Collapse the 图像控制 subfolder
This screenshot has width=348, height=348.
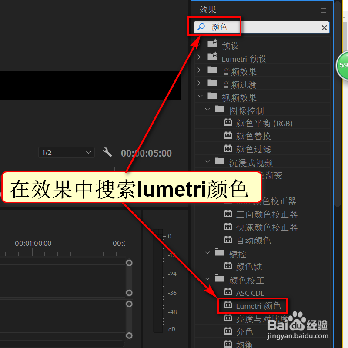click(x=207, y=109)
